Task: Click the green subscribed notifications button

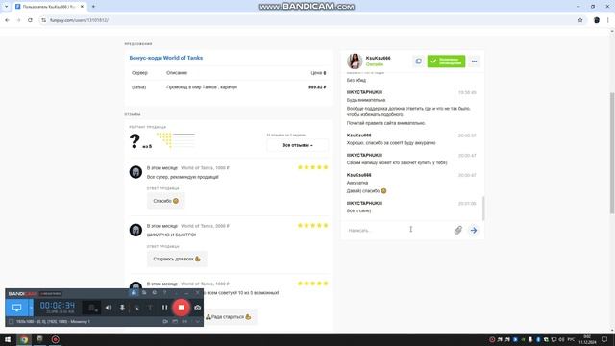Action: (x=446, y=62)
